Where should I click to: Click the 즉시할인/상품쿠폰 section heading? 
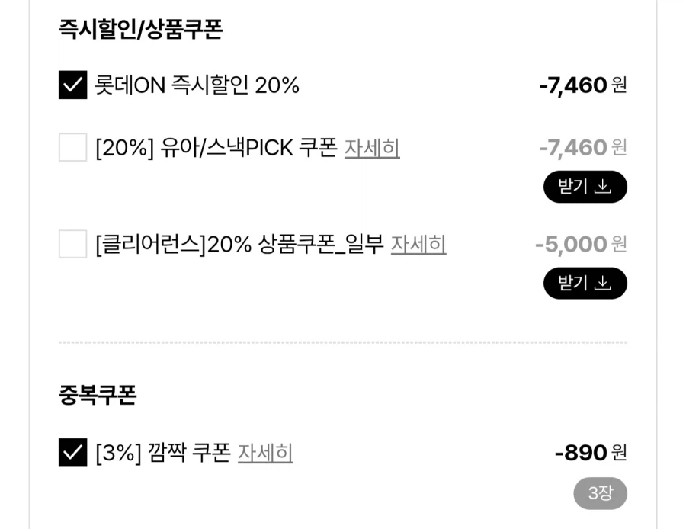[x=140, y=29]
